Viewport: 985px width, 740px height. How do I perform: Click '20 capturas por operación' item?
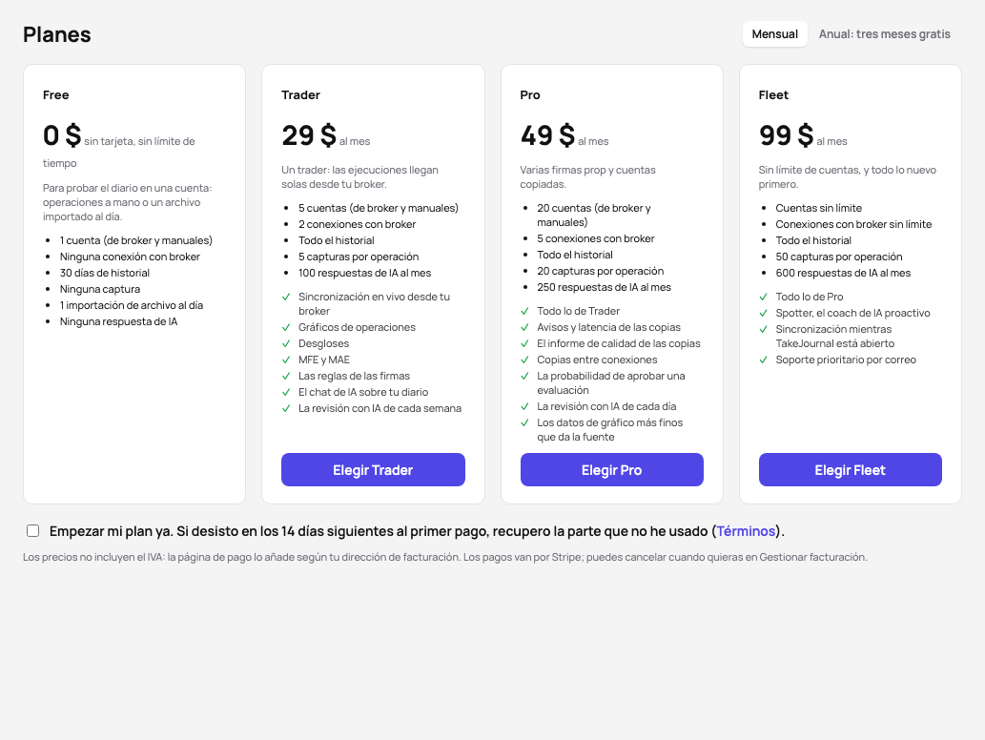[601, 272]
